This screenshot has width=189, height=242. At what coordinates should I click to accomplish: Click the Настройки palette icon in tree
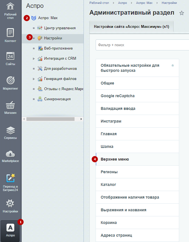(x=40, y=38)
